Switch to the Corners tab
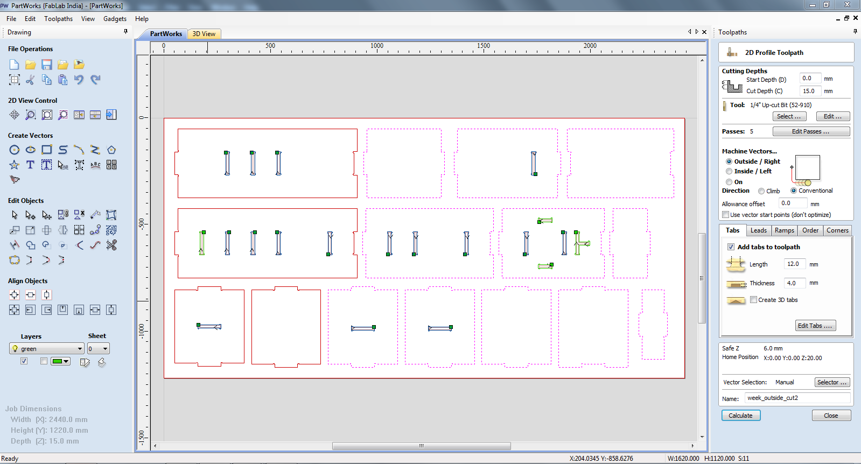Image resolution: width=861 pixels, height=464 pixels. point(837,230)
